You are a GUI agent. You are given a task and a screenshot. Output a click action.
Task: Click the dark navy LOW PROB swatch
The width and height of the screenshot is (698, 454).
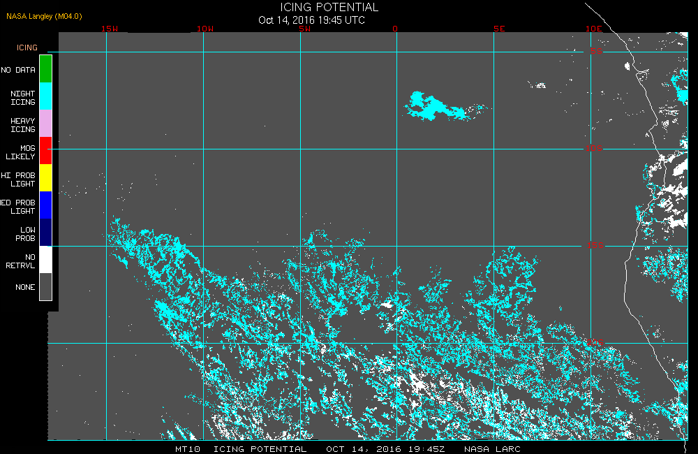46,232
